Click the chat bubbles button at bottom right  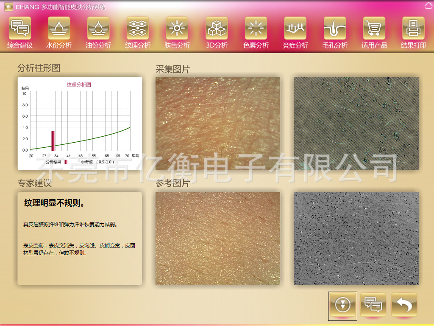(x=373, y=305)
